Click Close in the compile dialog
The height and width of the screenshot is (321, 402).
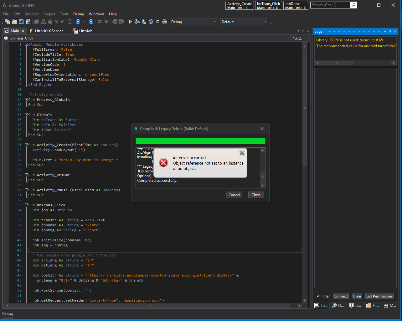point(256,195)
